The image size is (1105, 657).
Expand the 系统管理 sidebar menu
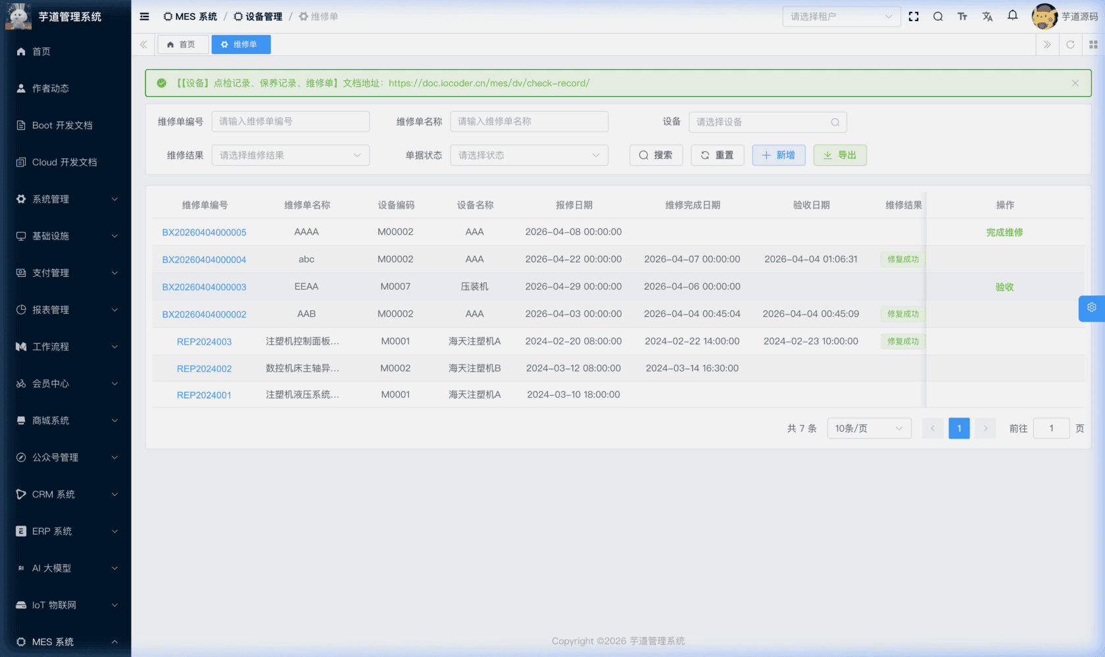pyautogui.click(x=66, y=199)
